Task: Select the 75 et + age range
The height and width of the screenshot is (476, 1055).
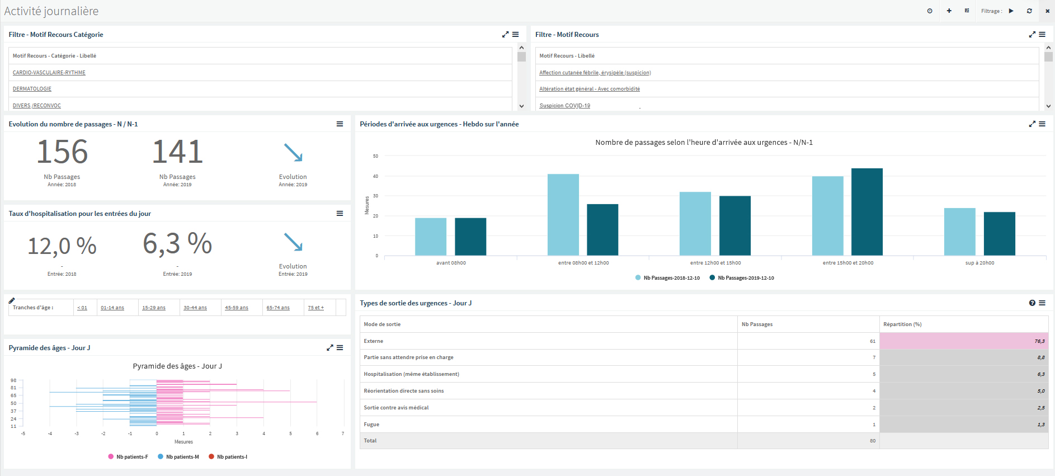Action: [x=316, y=308]
